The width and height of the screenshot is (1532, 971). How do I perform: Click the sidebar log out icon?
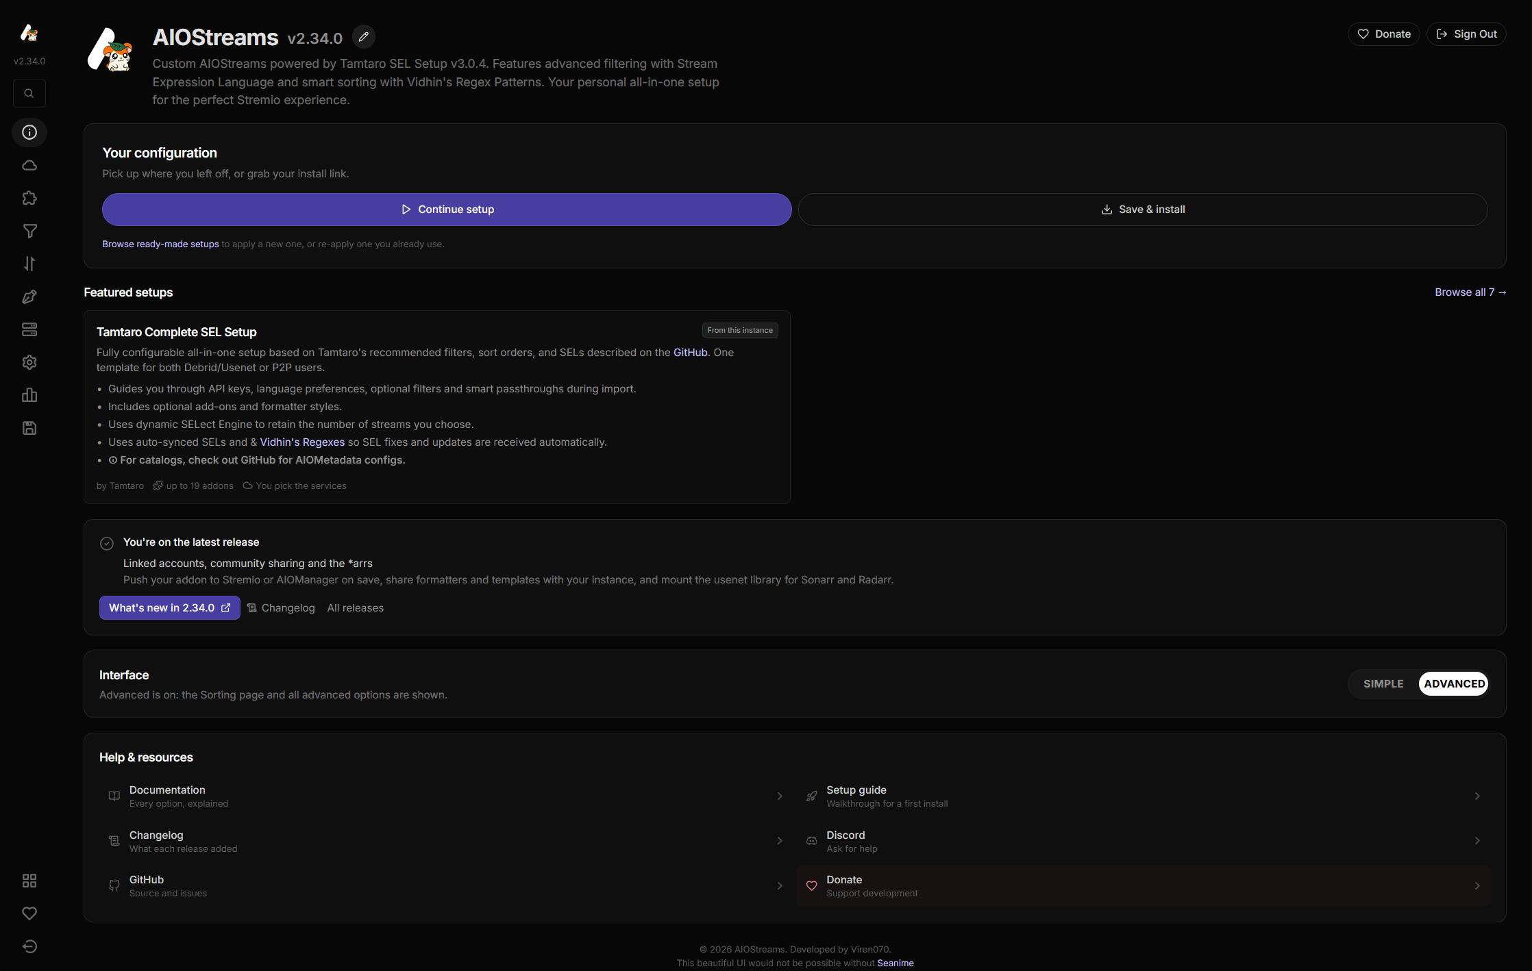point(29,946)
